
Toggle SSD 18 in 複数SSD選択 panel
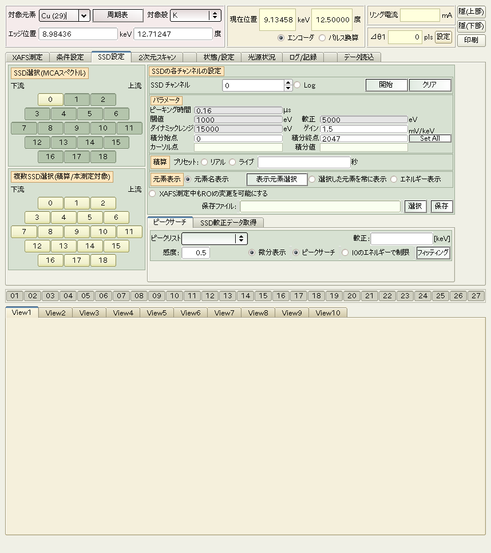coord(103,260)
